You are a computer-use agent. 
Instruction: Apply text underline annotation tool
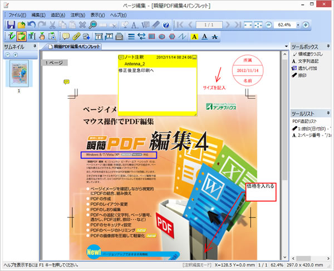pyautogui.click(x=204, y=37)
